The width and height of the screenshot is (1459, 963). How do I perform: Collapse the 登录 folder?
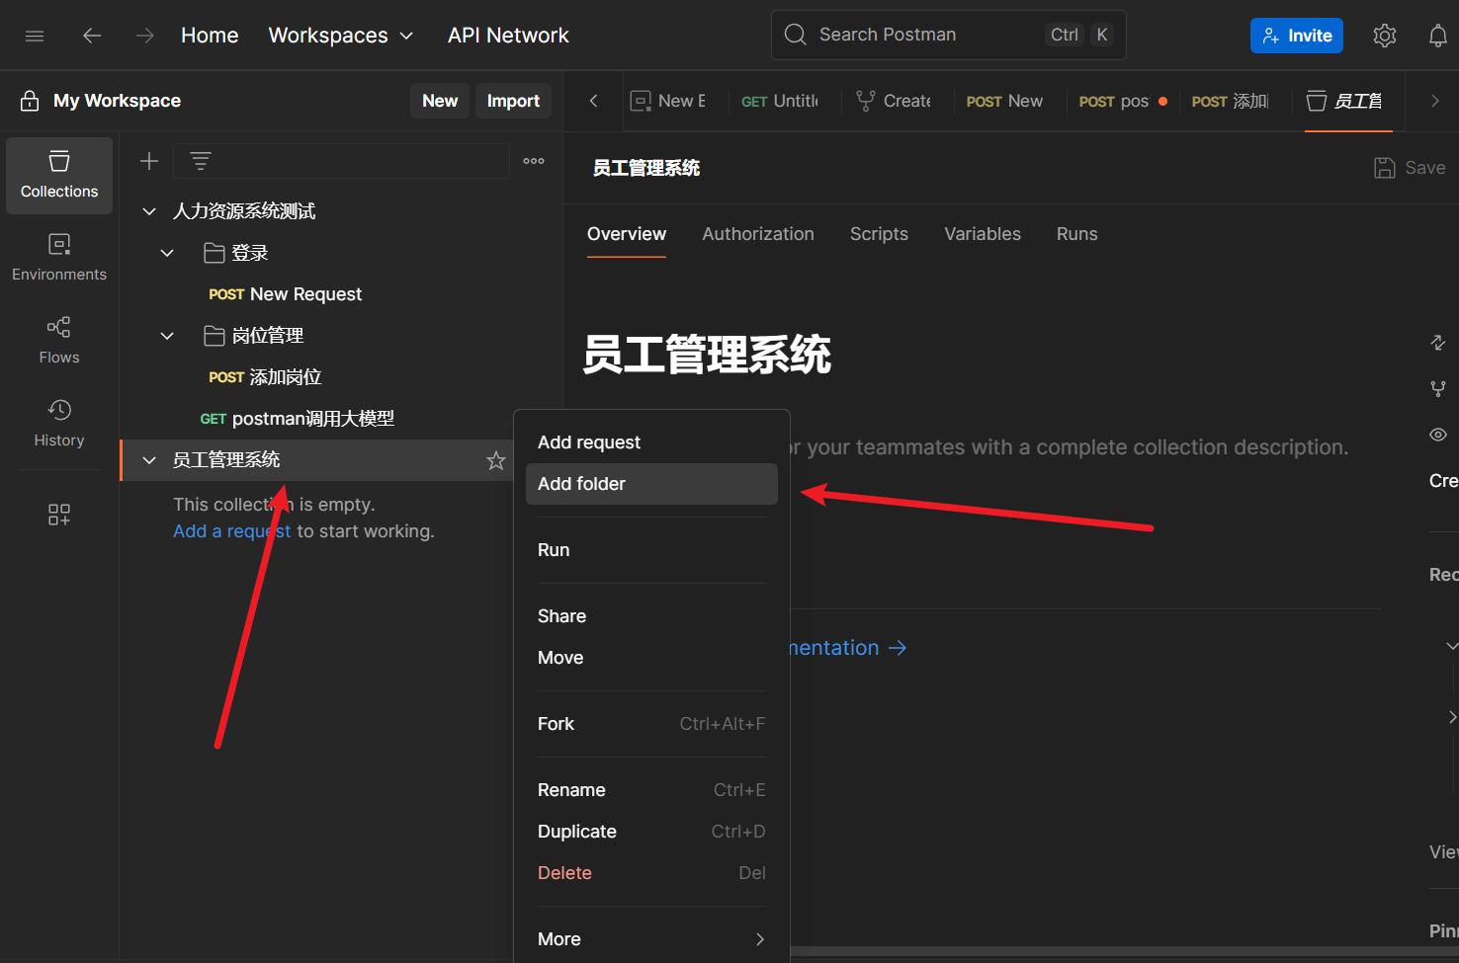(x=167, y=253)
